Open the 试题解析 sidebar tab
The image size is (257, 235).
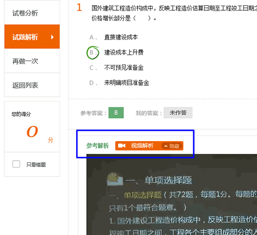click(x=32, y=37)
